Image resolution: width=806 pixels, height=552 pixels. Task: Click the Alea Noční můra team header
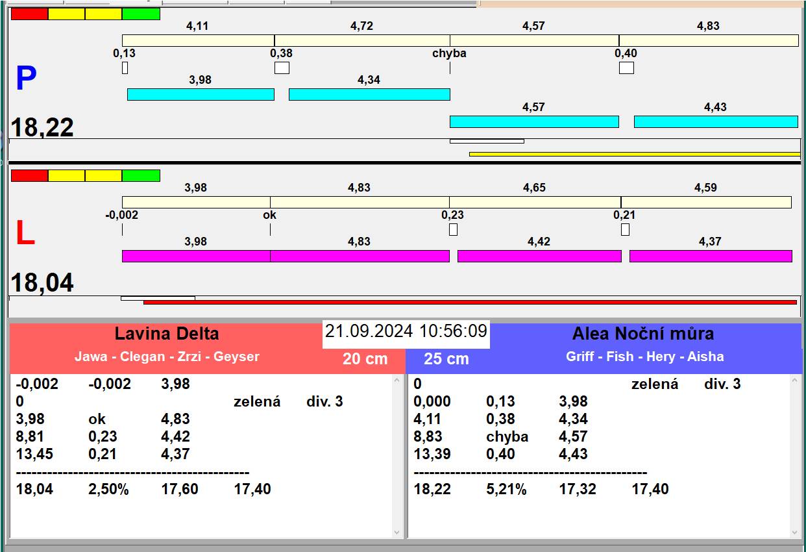[642, 334]
